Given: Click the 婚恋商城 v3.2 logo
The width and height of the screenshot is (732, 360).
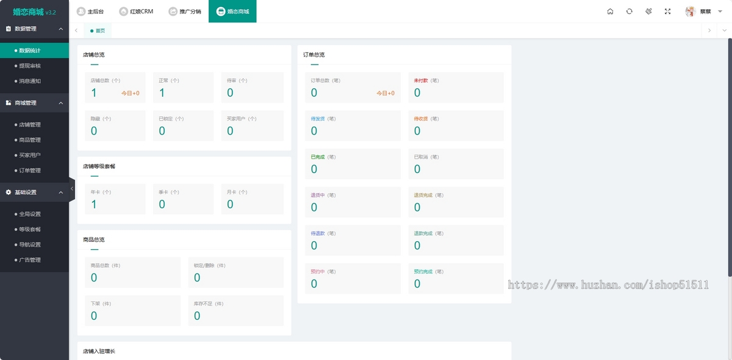Looking at the screenshot, I should coord(34,12).
